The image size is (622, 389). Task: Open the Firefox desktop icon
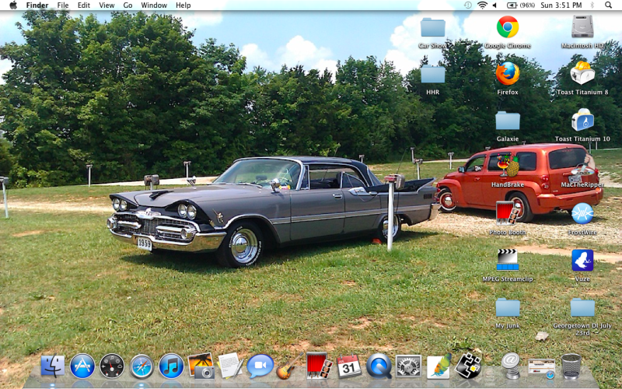[x=508, y=73]
